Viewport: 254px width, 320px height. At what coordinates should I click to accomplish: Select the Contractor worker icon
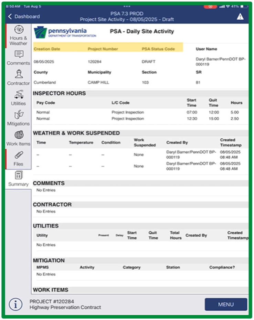coord(19,74)
